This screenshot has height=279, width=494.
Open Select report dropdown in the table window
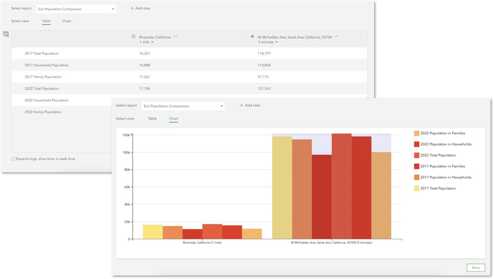76,9
